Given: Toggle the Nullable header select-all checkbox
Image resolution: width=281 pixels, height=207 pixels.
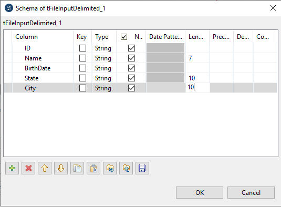Looking at the screenshot, I should (x=124, y=37).
